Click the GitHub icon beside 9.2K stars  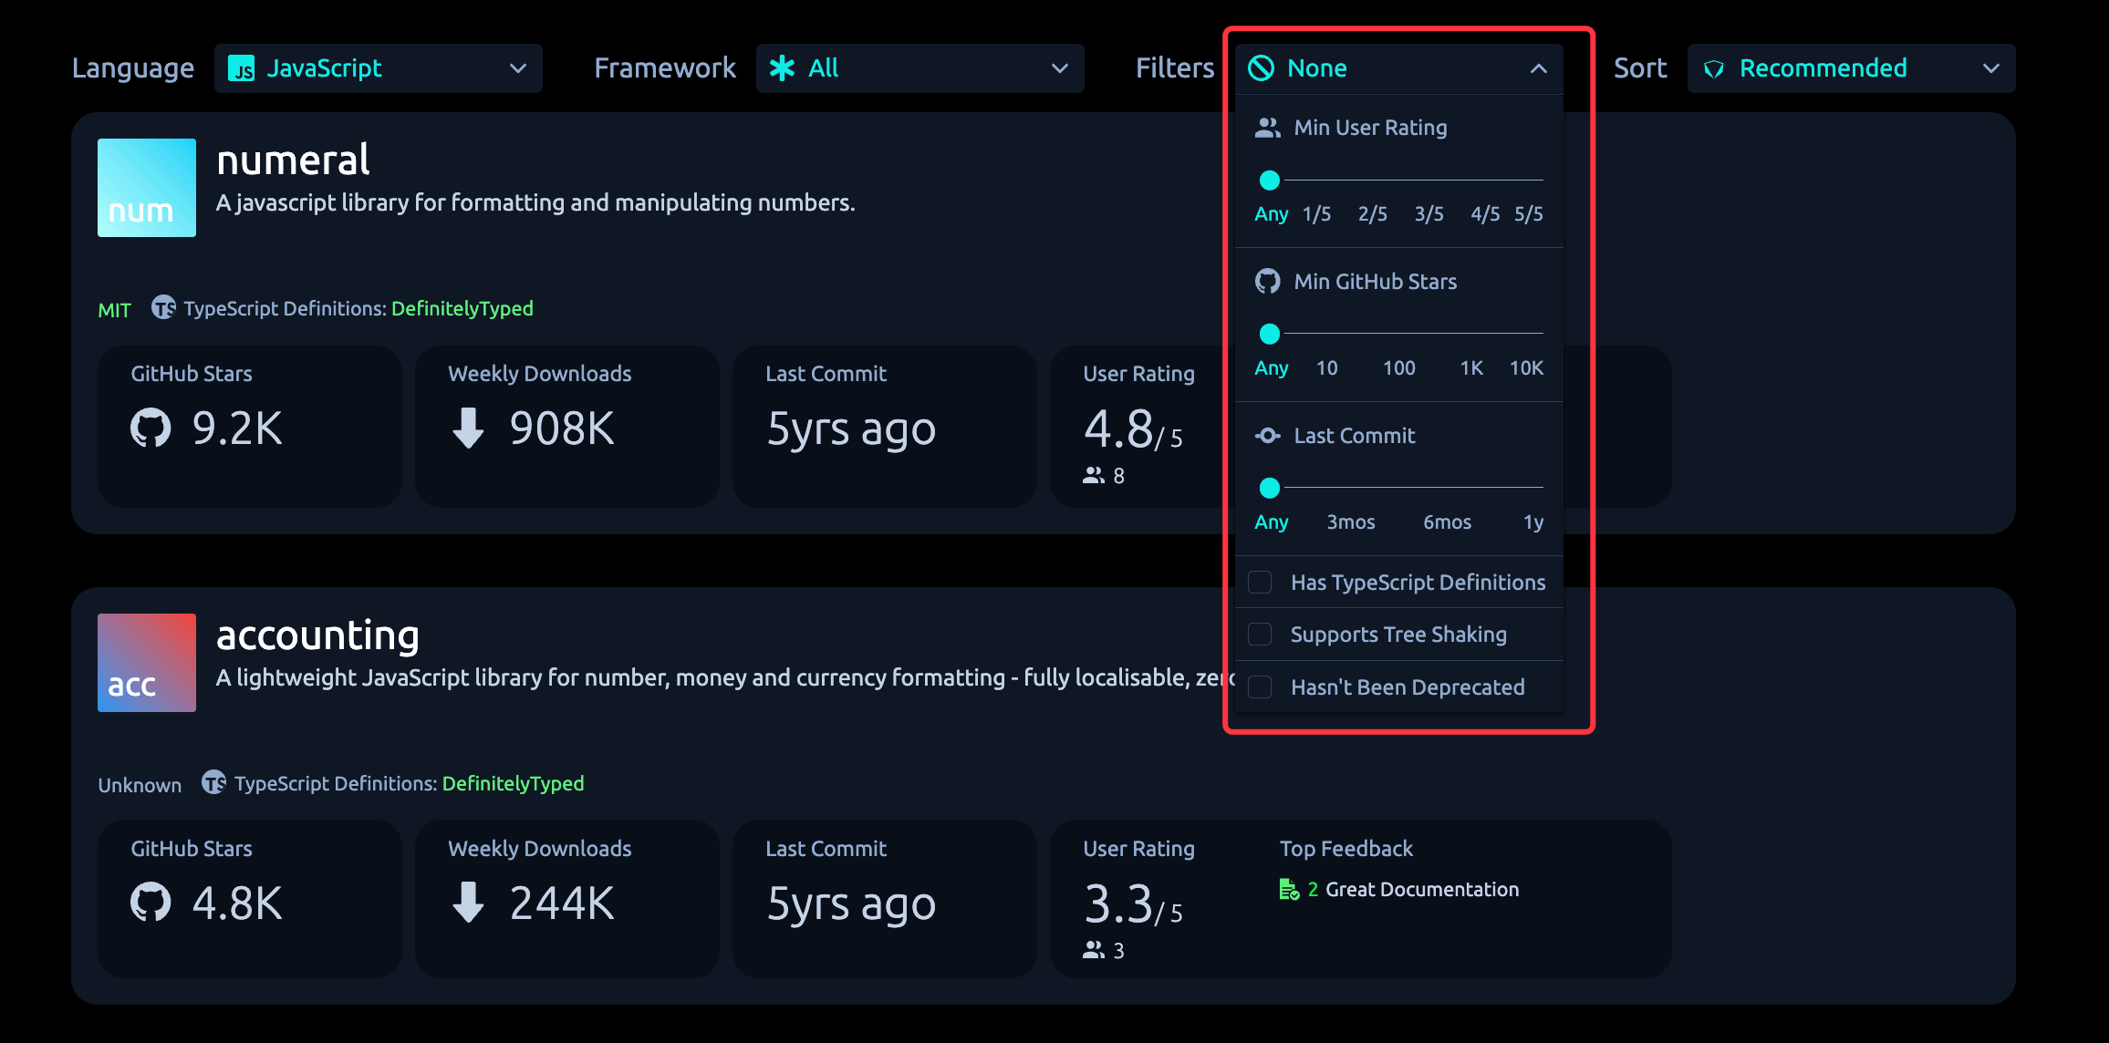151,428
